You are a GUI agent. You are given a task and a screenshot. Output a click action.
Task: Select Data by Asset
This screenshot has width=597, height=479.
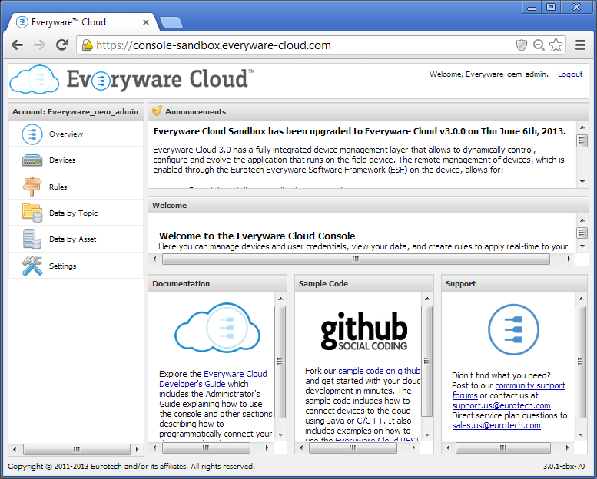(x=76, y=239)
